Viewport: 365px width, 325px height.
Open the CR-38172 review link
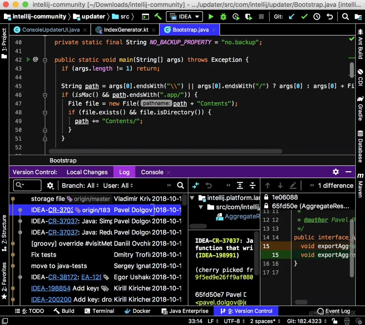63,277
